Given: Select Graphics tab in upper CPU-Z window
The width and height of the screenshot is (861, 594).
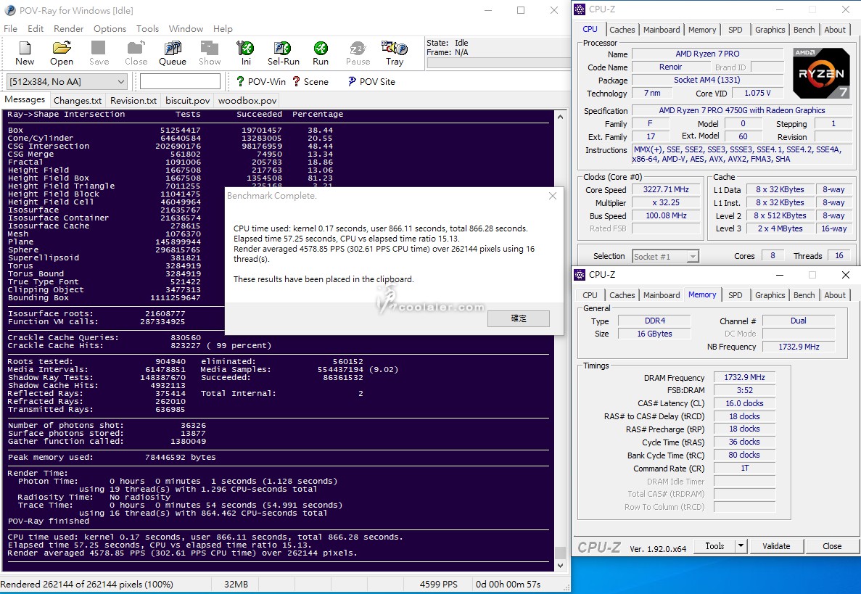Looking at the screenshot, I should [x=770, y=30].
